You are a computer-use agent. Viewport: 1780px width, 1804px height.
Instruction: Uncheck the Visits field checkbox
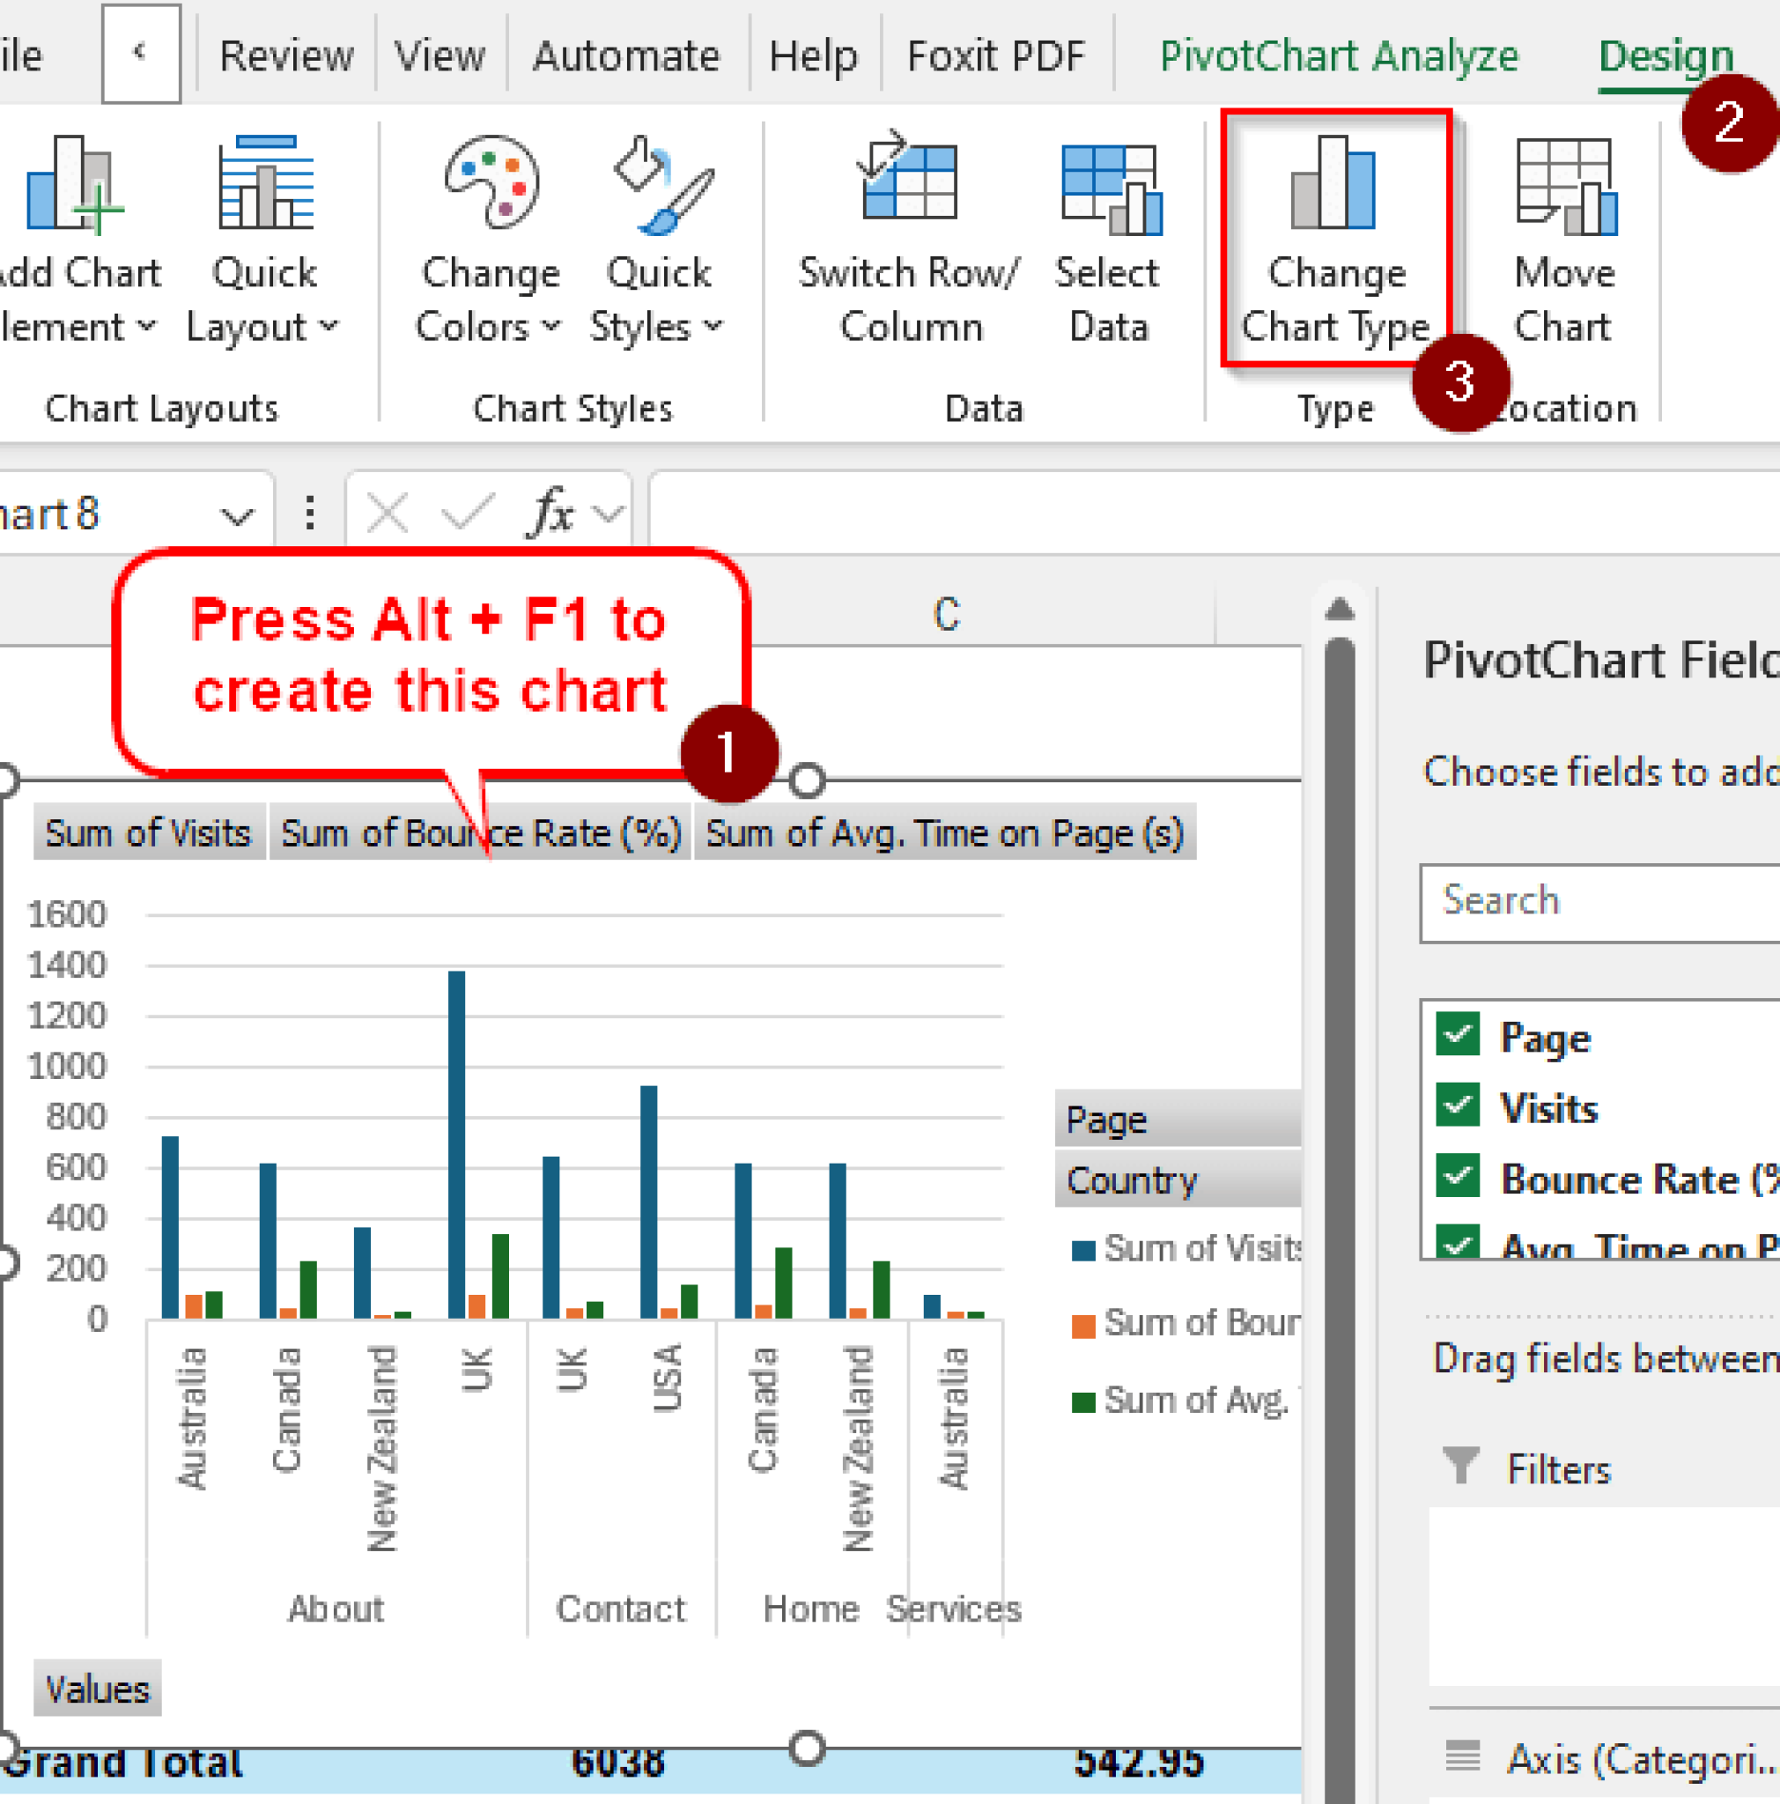[1457, 1106]
